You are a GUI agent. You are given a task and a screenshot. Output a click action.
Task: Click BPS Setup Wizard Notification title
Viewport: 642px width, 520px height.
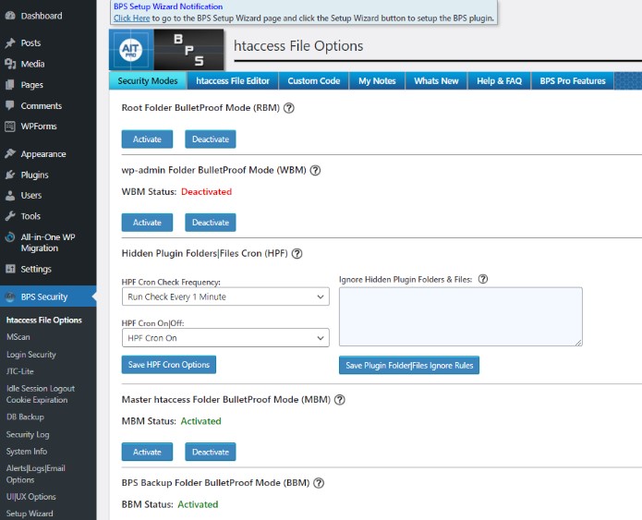click(x=168, y=6)
